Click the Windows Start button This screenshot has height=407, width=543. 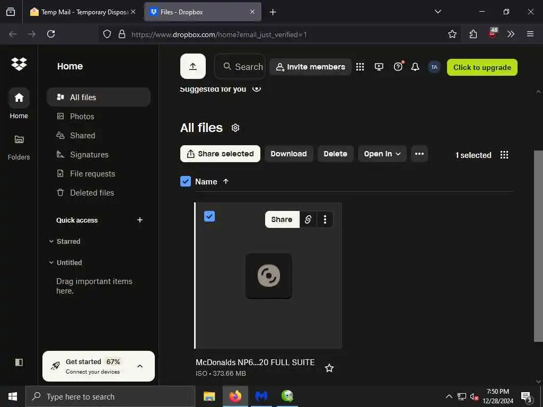click(x=13, y=396)
